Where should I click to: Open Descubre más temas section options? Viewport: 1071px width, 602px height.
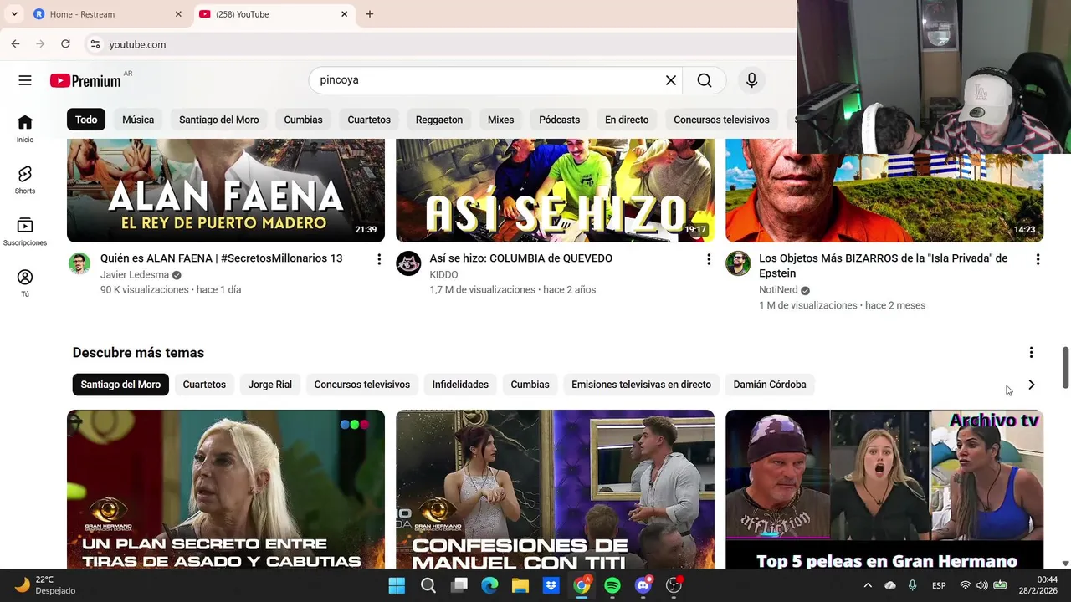(1031, 353)
